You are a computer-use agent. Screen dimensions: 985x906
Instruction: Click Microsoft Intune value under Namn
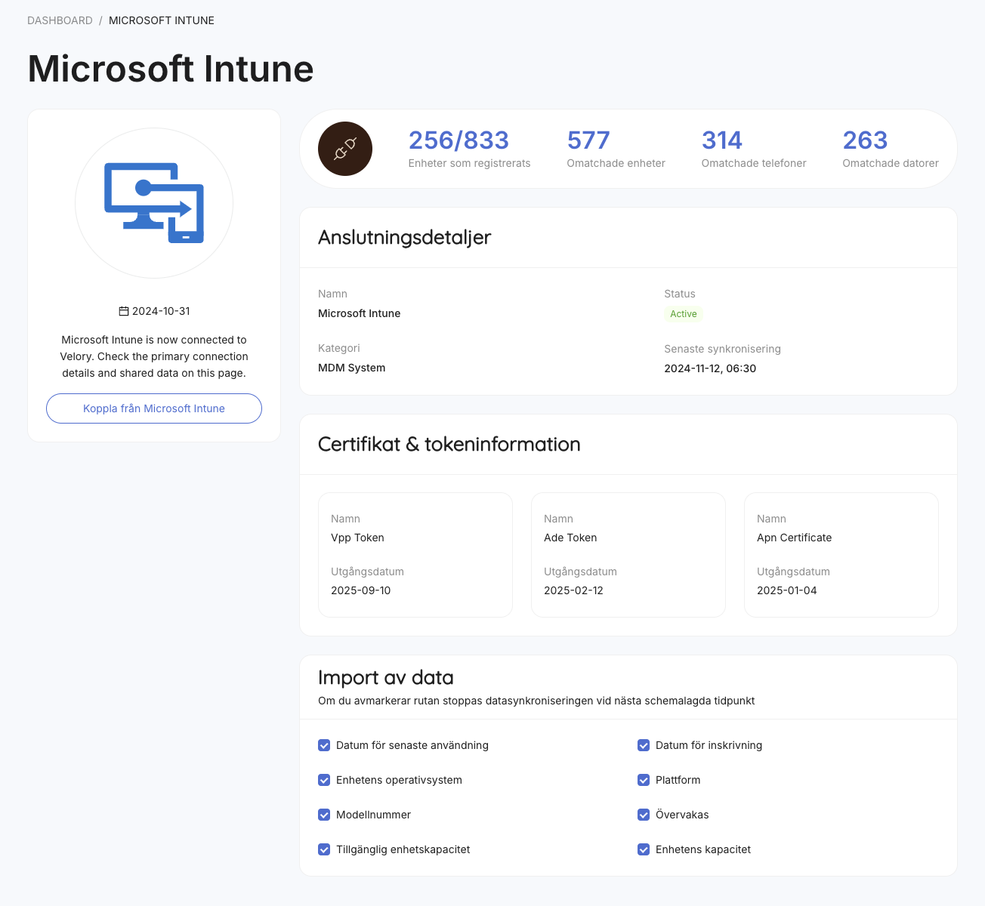click(360, 313)
